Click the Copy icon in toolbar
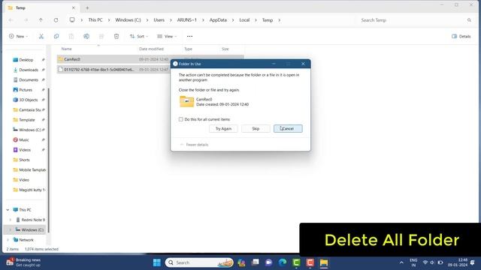481x270 pixels. [x=56, y=37]
